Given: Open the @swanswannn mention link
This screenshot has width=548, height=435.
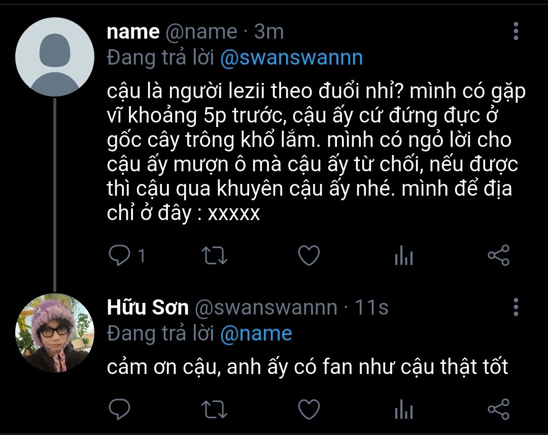Looking at the screenshot, I should [292, 58].
